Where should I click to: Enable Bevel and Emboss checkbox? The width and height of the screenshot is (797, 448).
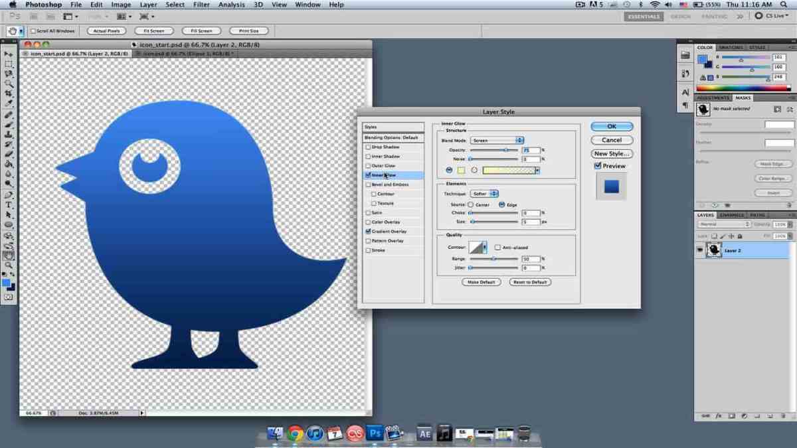[368, 184]
